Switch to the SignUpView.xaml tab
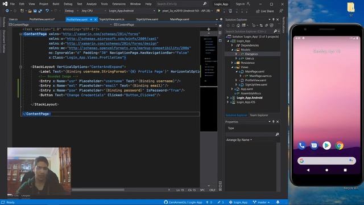 click(x=147, y=19)
